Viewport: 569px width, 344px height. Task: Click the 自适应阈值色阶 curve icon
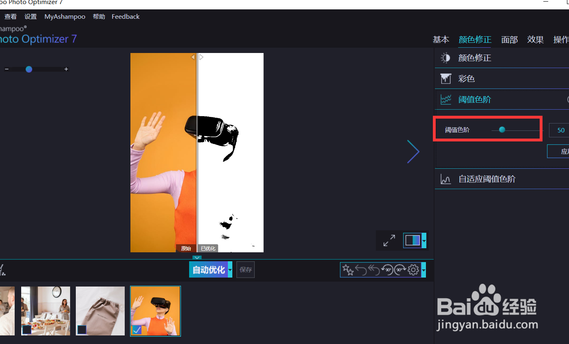tap(445, 179)
